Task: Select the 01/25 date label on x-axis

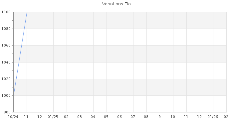Action: click(53, 117)
